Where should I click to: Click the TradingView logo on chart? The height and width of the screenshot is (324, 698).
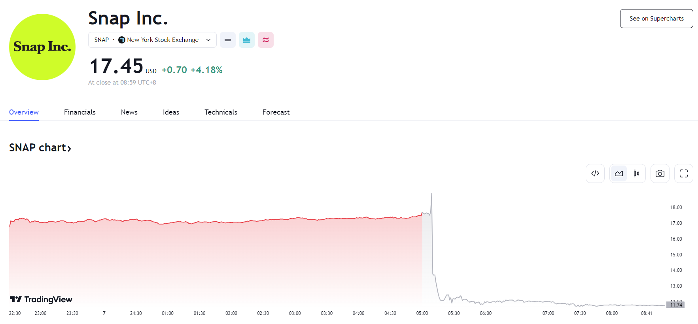coord(41,300)
